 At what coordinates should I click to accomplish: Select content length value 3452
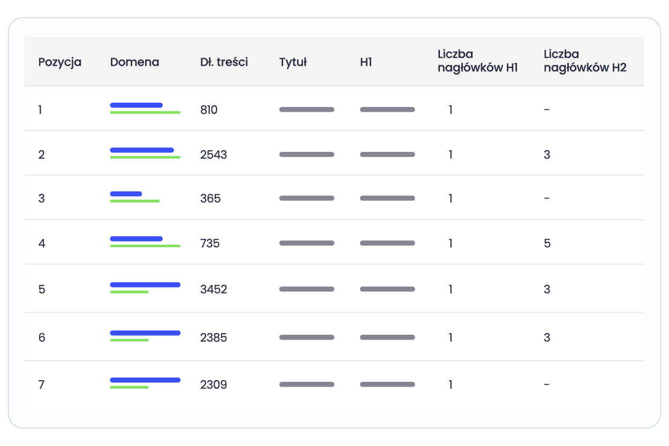(x=214, y=289)
